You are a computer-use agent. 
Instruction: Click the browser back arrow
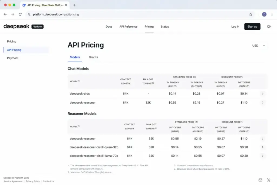click(5, 14)
